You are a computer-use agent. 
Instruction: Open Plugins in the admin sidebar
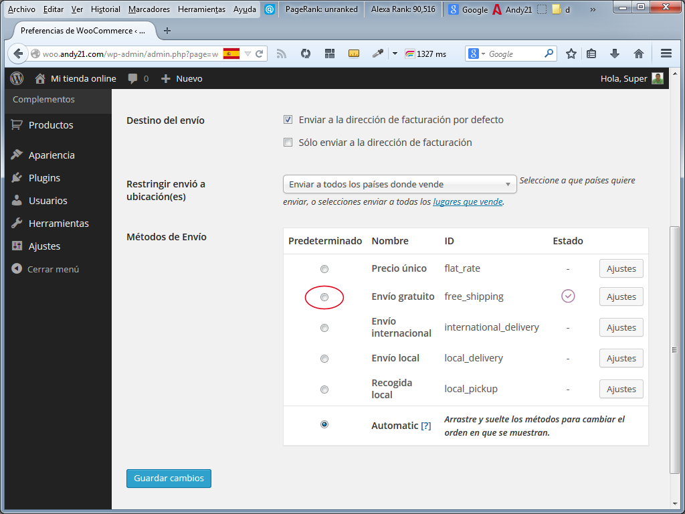click(44, 178)
